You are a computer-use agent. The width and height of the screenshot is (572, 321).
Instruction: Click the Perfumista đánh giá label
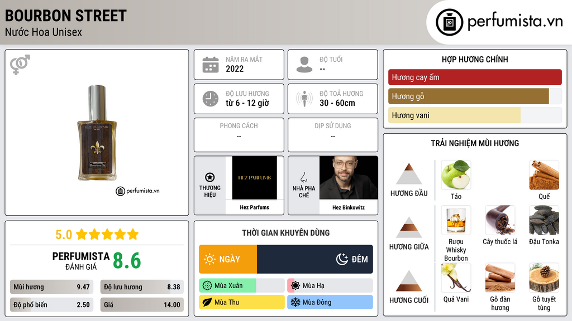81,261
